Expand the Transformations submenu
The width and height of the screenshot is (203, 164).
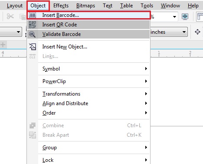click(x=88, y=94)
